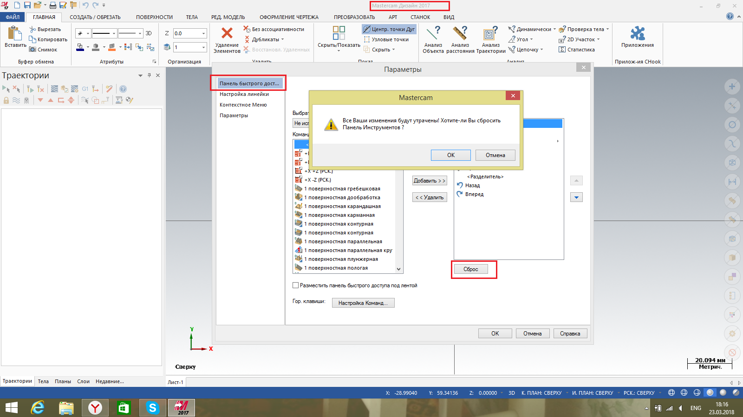Click the Анализ Объекта icon
Viewport: 743px width, 417px height.
tap(434, 33)
